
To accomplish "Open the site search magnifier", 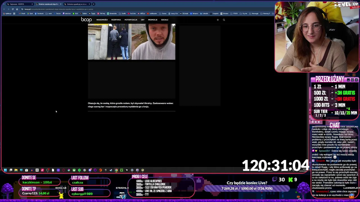I will click(x=224, y=20).
